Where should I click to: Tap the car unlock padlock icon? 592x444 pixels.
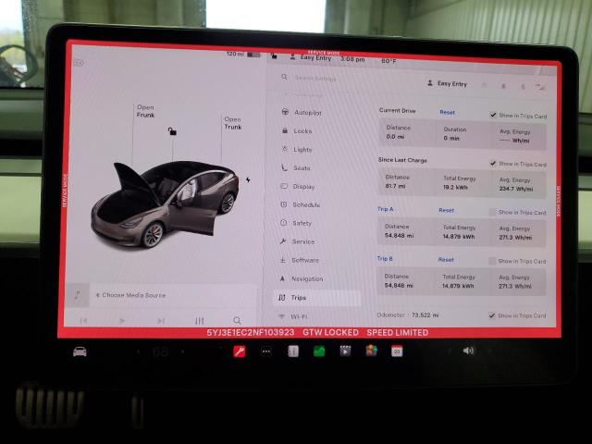point(171,131)
